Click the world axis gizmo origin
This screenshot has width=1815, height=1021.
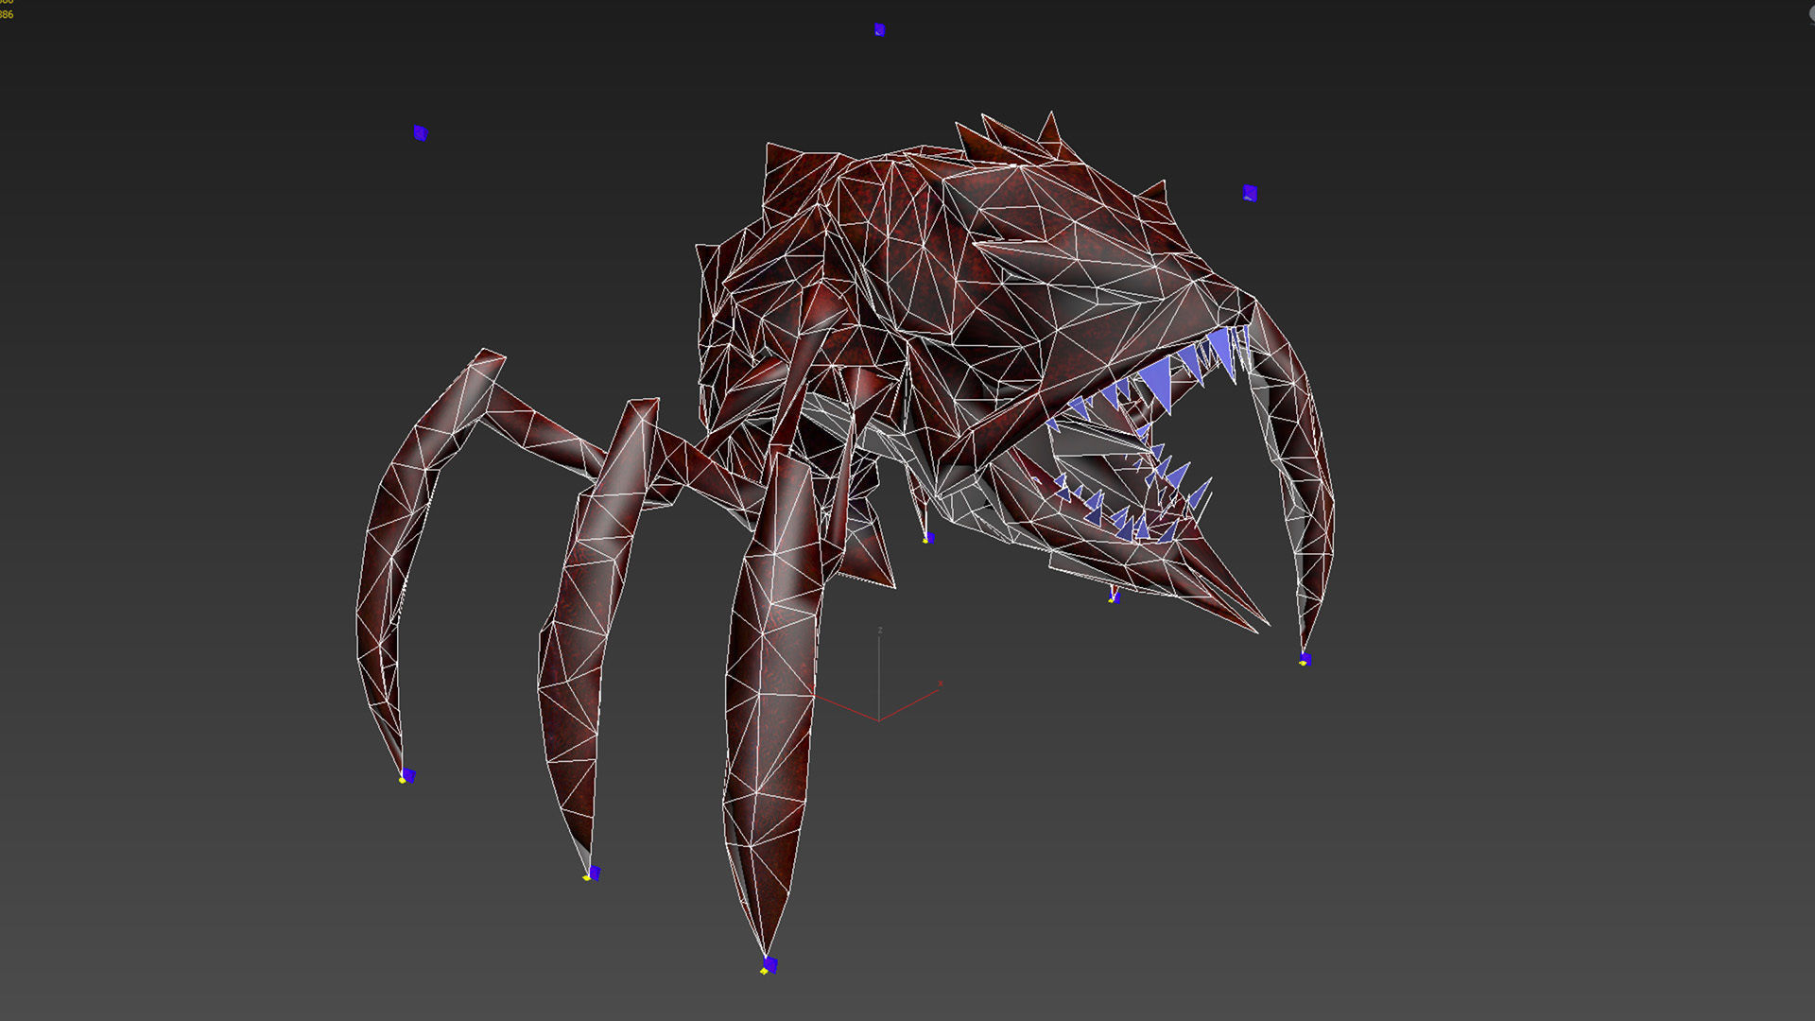[x=878, y=720]
